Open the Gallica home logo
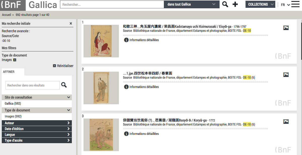 (x=43, y=5)
